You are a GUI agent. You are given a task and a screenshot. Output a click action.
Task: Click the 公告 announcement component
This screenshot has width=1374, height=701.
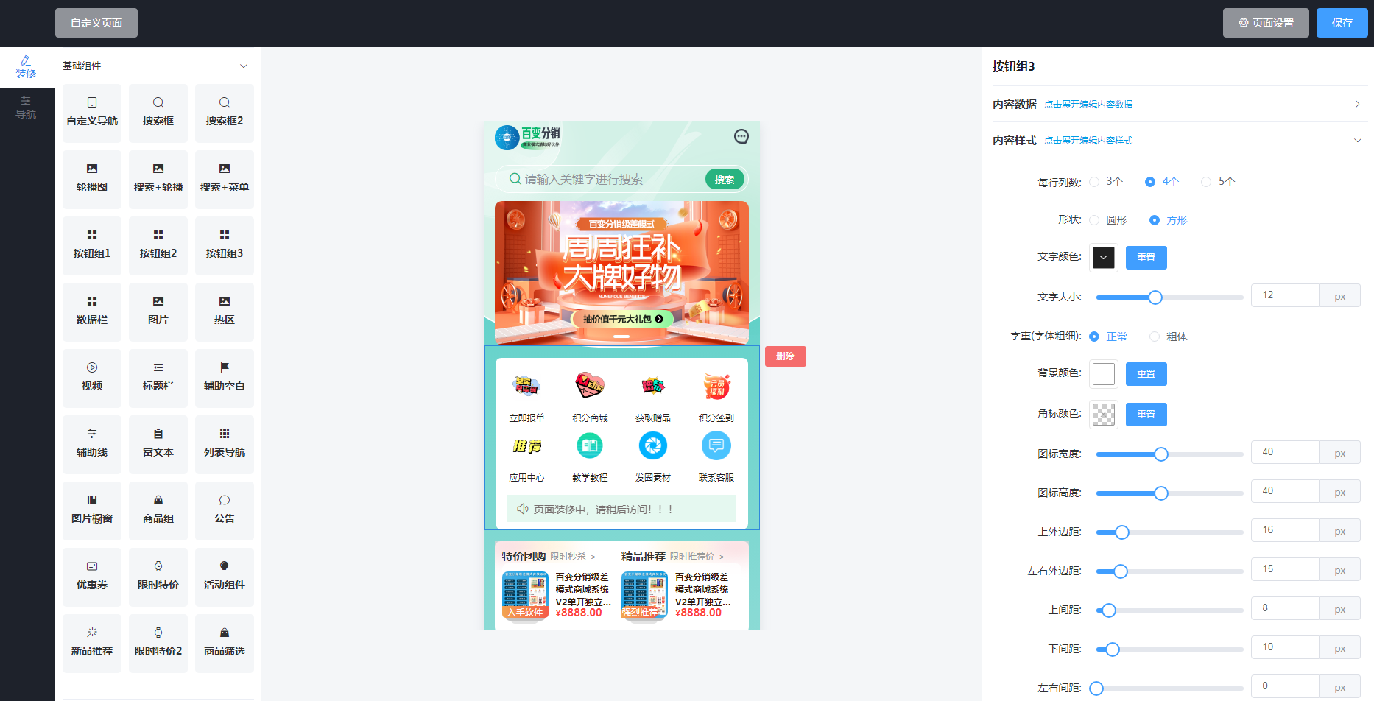coord(225,510)
